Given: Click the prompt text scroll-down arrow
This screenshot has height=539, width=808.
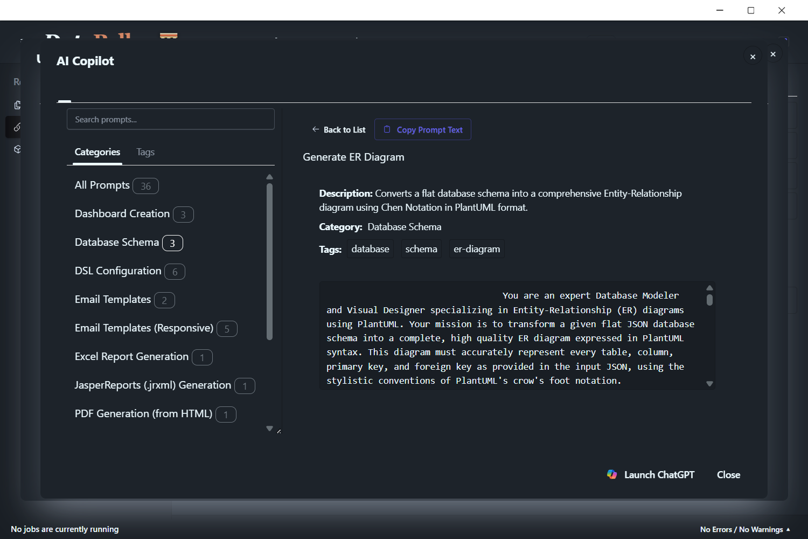Looking at the screenshot, I should [709, 384].
